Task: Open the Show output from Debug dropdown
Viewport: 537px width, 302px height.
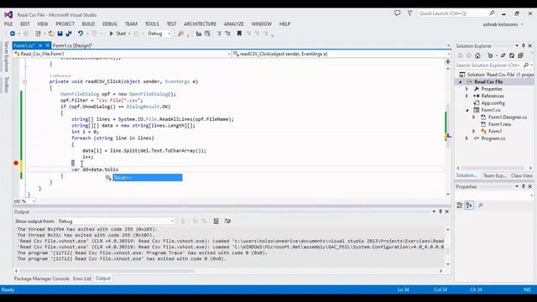Action: [116, 221]
